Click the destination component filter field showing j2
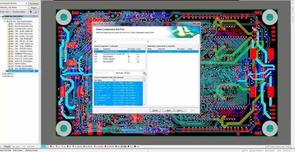Image resolution: width=295 pixels, height=152 pixels. tap(173, 41)
